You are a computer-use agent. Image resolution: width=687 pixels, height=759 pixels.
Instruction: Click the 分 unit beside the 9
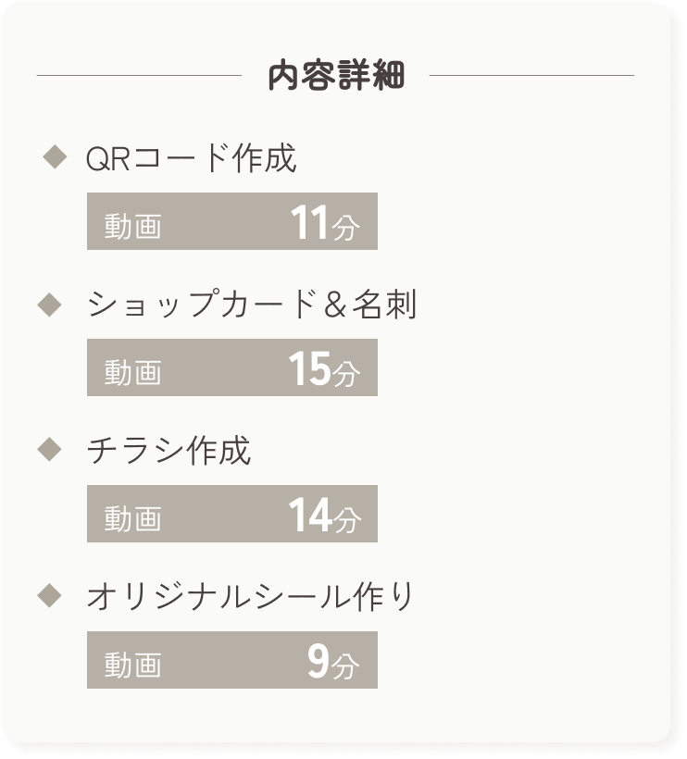coord(346,666)
